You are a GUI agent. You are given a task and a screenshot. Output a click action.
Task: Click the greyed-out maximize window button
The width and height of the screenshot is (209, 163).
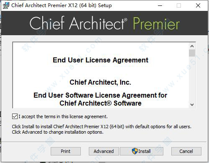179,5
